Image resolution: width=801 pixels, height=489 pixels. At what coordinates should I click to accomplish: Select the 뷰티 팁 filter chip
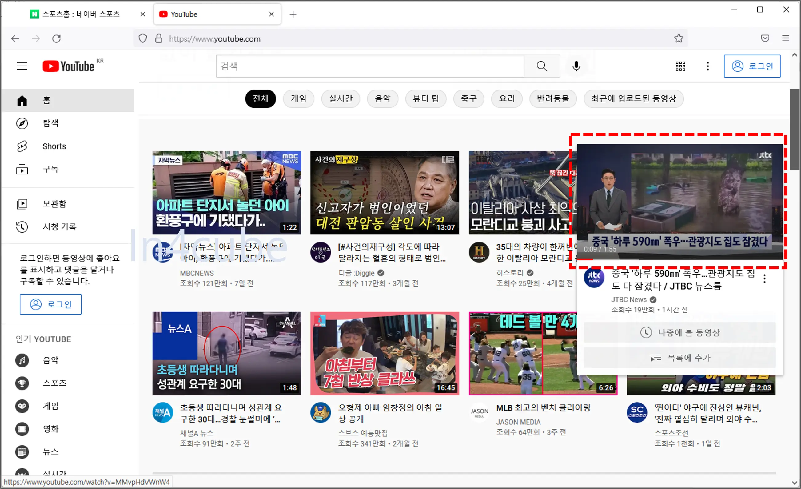pyautogui.click(x=425, y=98)
